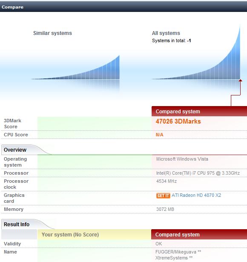Screen dimensions: 247x262
Task: Click the Similar systems heading
Action: (52, 33)
